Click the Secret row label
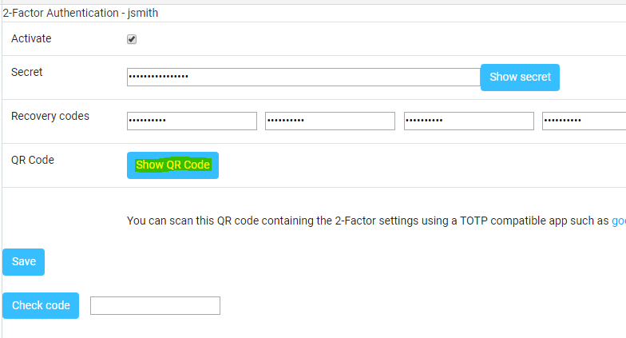The height and width of the screenshot is (338, 626). 27,72
